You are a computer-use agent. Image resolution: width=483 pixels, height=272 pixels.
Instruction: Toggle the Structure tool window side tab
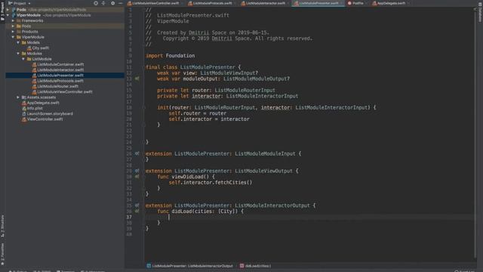2,226
